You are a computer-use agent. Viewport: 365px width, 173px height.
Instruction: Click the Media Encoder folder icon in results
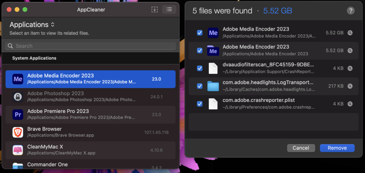(x=213, y=51)
